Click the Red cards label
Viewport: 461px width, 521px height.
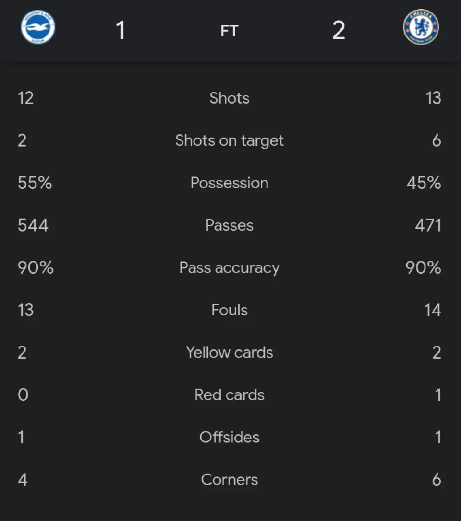pyautogui.click(x=230, y=395)
